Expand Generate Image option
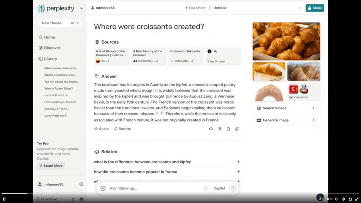The image size is (361, 203). 286,120
